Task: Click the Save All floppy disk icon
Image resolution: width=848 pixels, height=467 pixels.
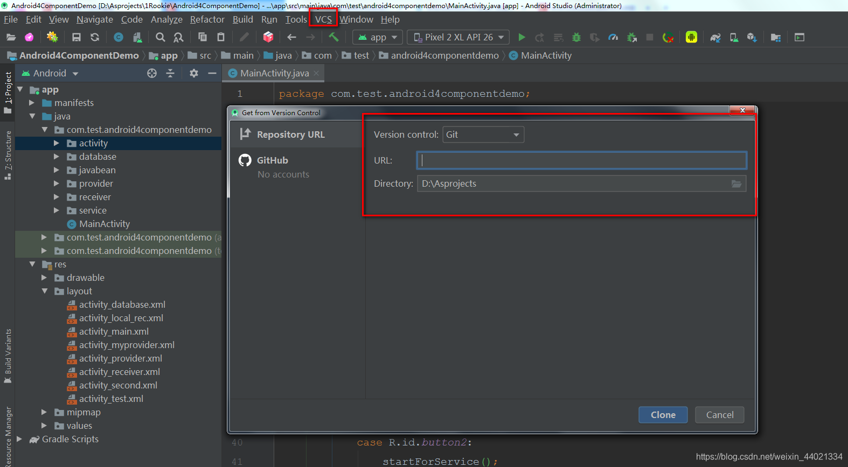Action: (x=77, y=37)
